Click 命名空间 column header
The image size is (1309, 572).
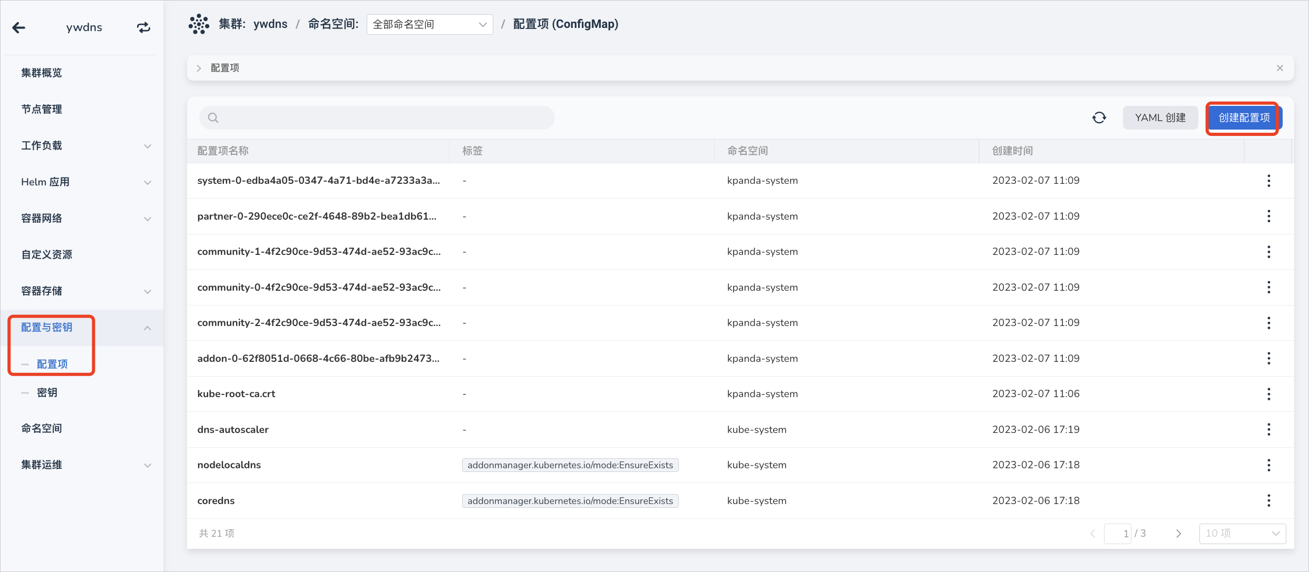tap(748, 151)
